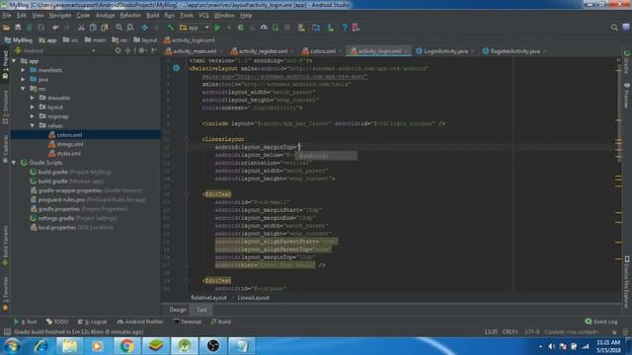Click RelativeLayout in the editor breadcrumb
The height and width of the screenshot is (355, 632).
click(x=208, y=298)
